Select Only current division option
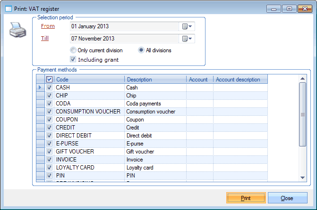The width and height of the screenshot is (317, 210). pos(73,50)
